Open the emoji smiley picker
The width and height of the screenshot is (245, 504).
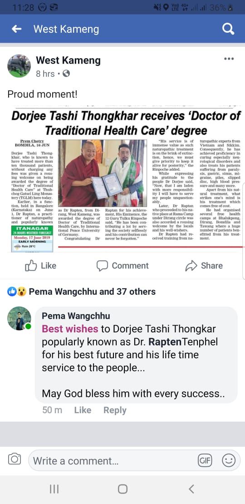click(229, 461)
